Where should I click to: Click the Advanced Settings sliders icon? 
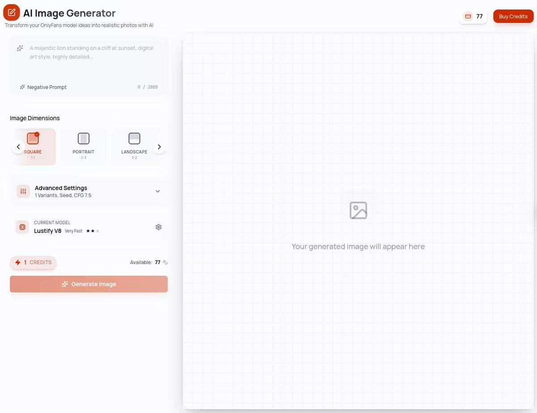coord(23,191)
